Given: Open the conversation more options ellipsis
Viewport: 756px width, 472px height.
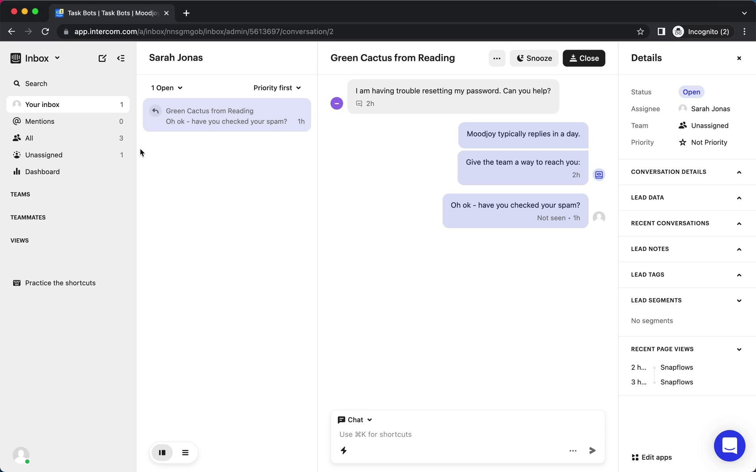Looking at the screenshot, I should pos(497,58).
